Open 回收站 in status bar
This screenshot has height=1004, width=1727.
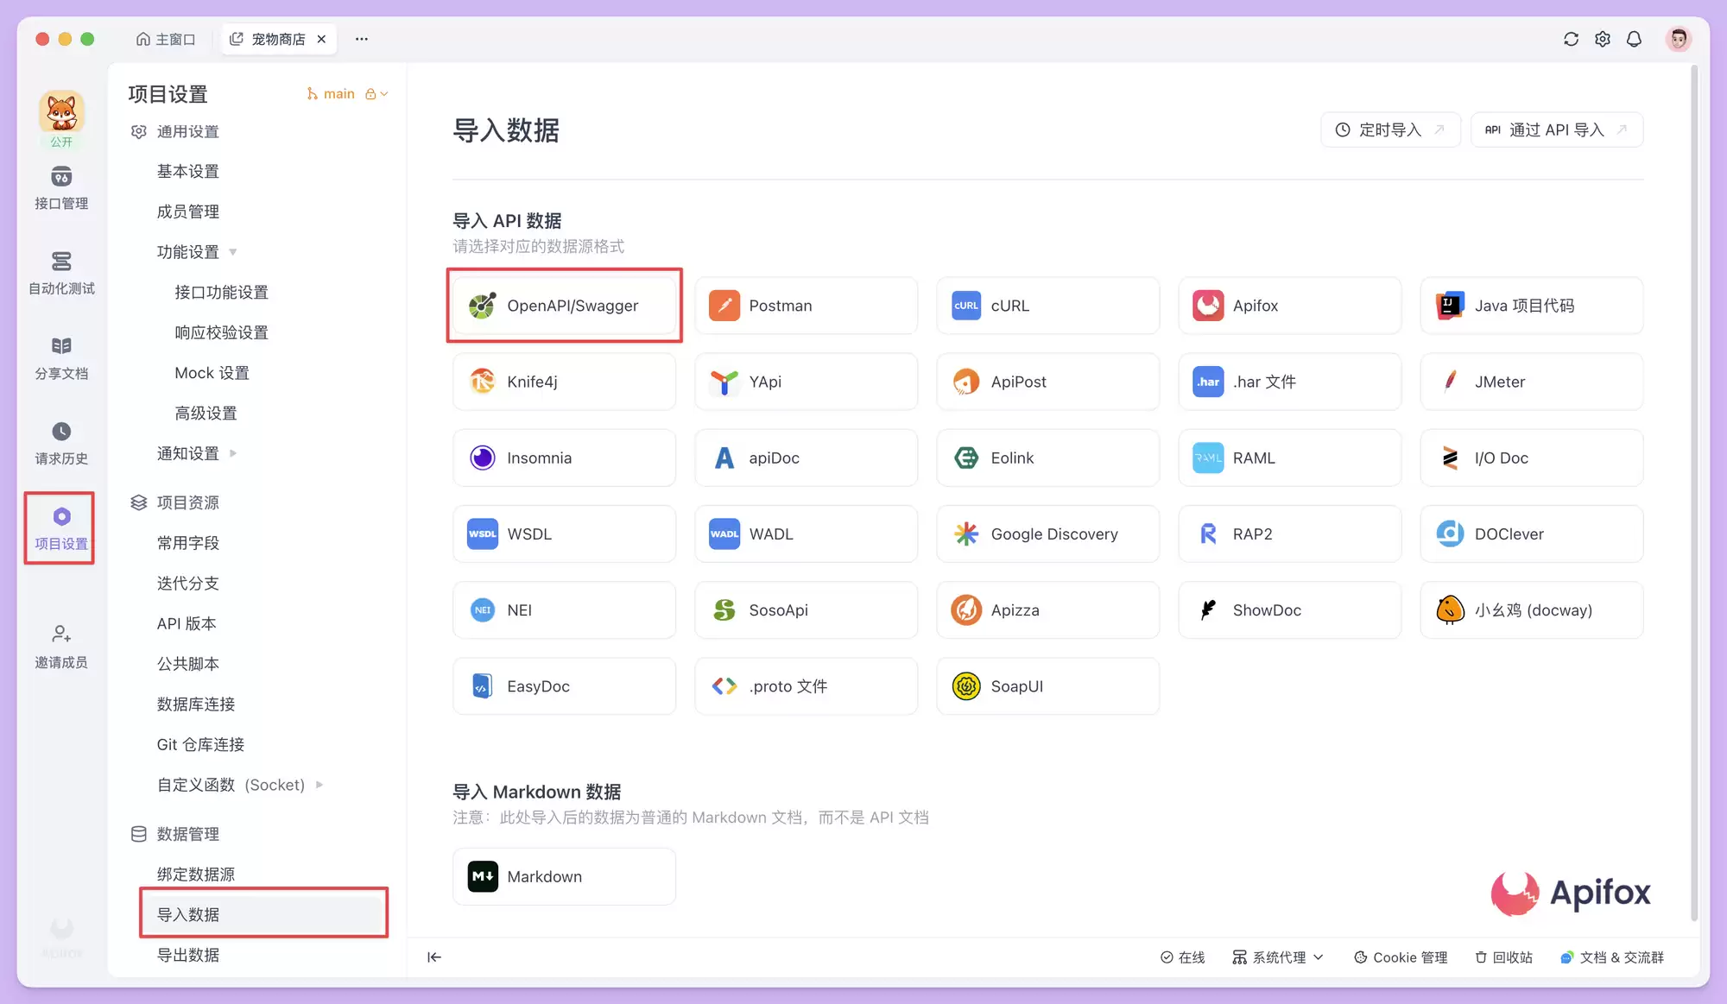1503,957
